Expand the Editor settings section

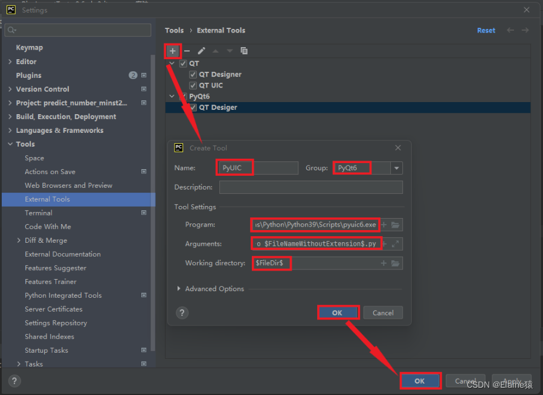click(10, 62)
